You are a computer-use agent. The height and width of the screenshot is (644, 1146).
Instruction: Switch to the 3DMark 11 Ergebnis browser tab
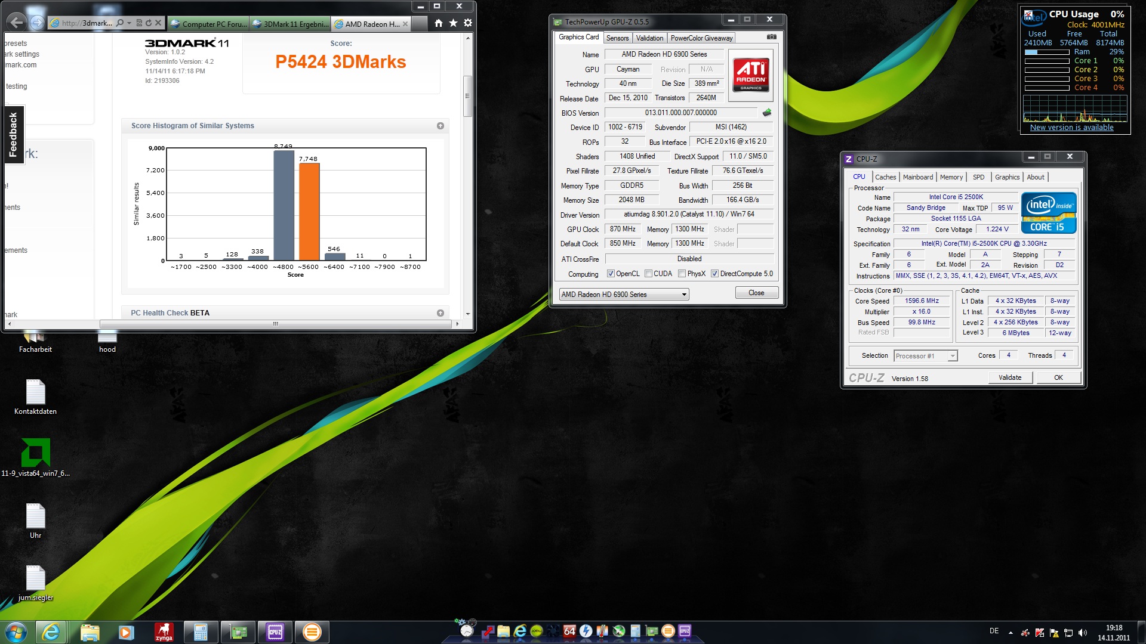(290, 24)
